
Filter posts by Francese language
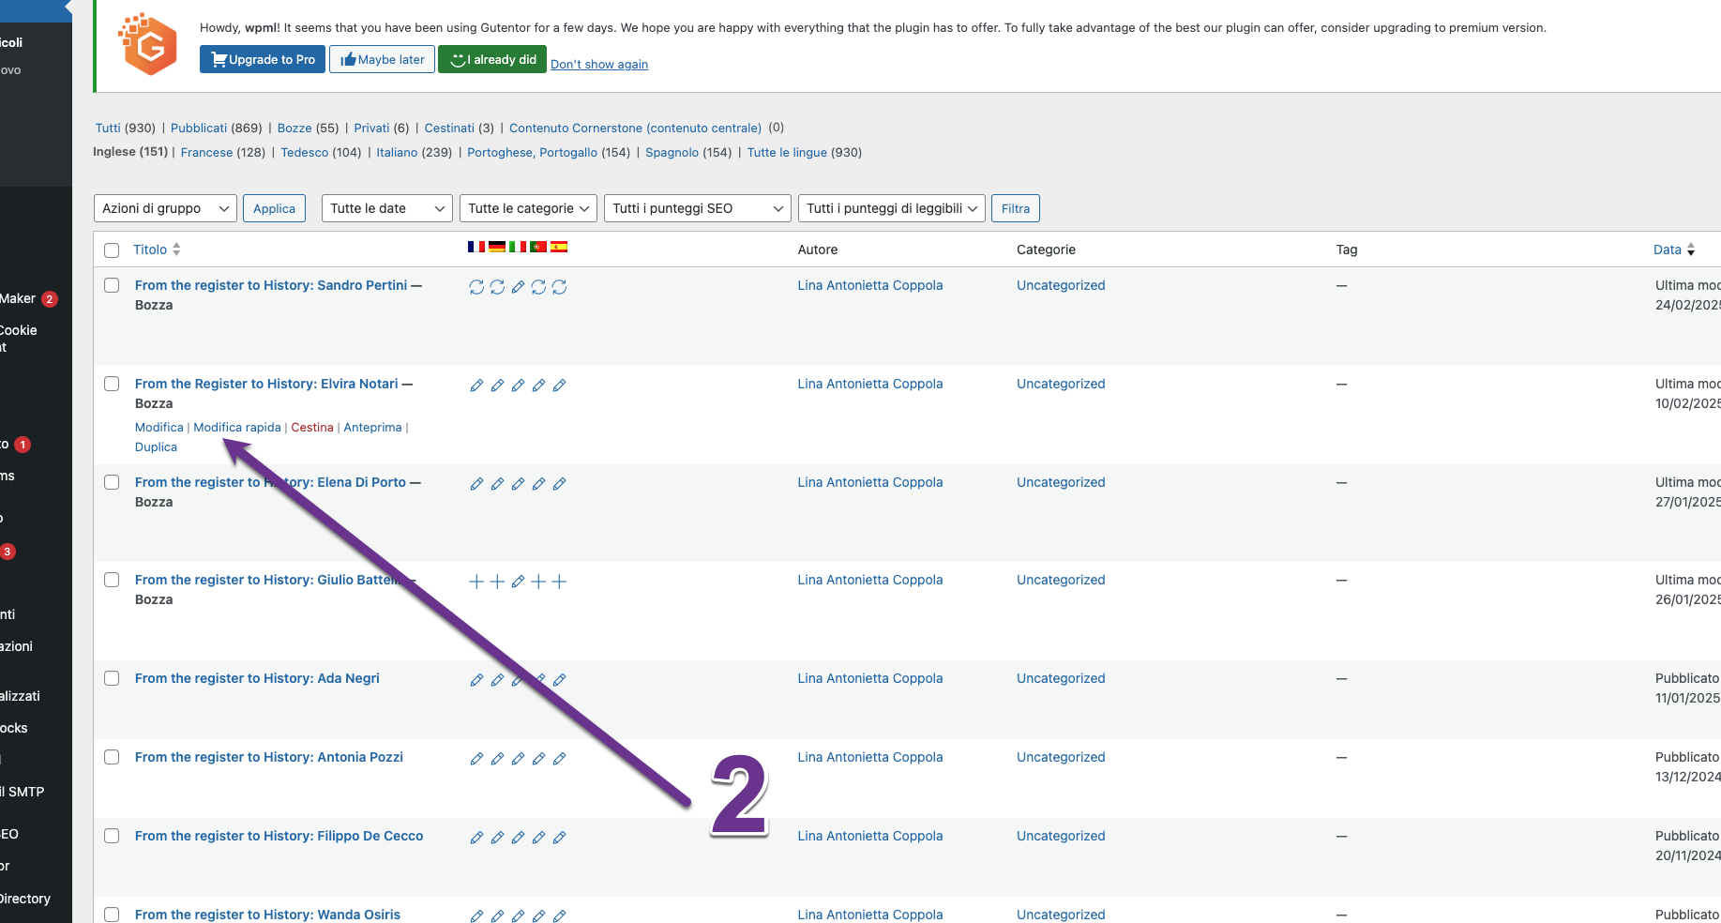[x=206, y=152]
